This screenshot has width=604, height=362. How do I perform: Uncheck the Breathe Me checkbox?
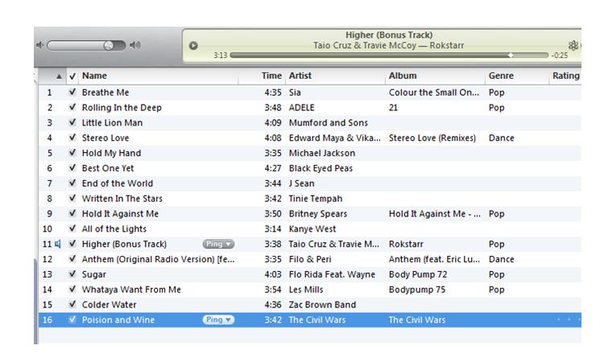coord(72,92)
